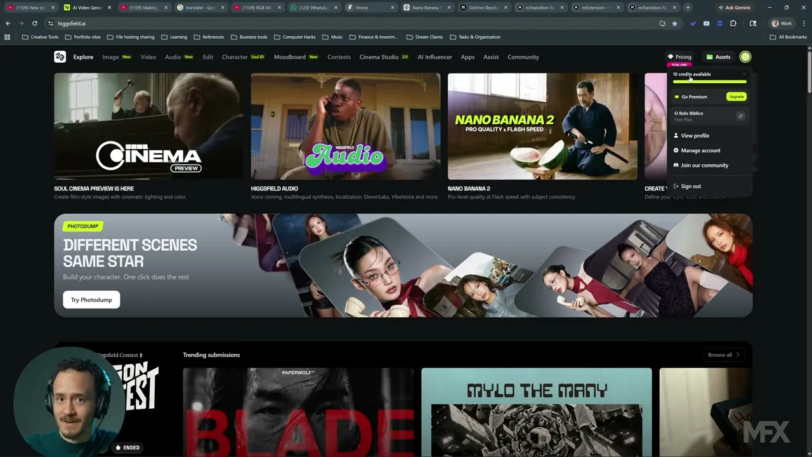Viewport: 812px width, 457px height.
Task: Open the Explore tab
Action: (x=83, y=57)
